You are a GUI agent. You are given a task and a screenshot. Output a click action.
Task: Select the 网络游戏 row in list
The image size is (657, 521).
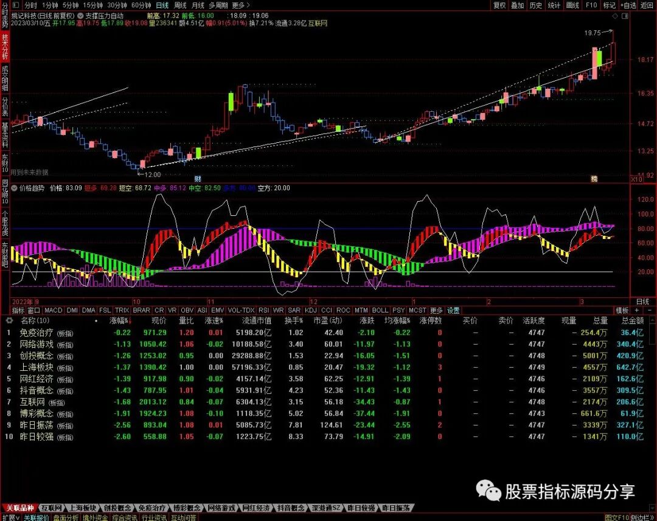pos(327,344)
